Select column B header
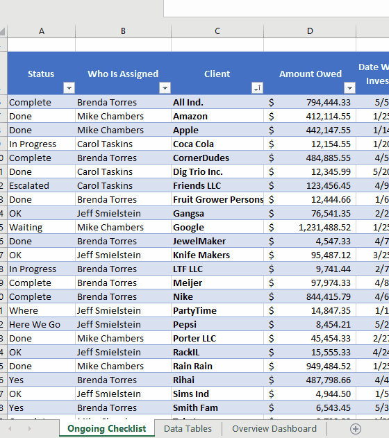Image resolution: width=389 pixels, height=438 pixels. [x=123, y=31]
